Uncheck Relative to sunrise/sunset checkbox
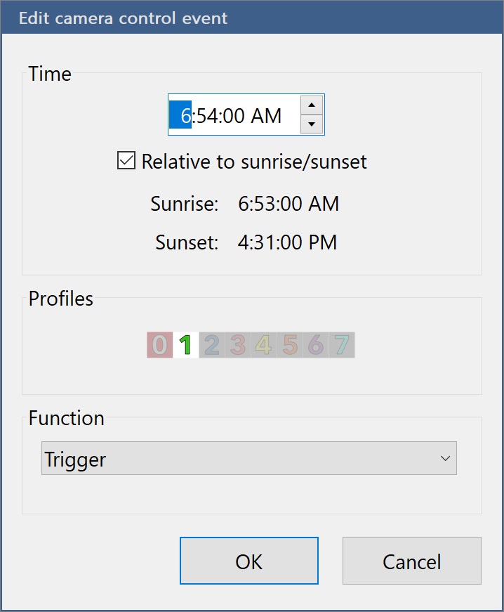 point(126,162)
